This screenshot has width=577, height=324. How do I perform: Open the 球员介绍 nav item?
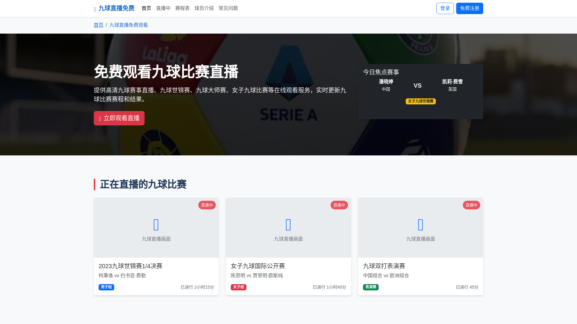pos(204,8)
